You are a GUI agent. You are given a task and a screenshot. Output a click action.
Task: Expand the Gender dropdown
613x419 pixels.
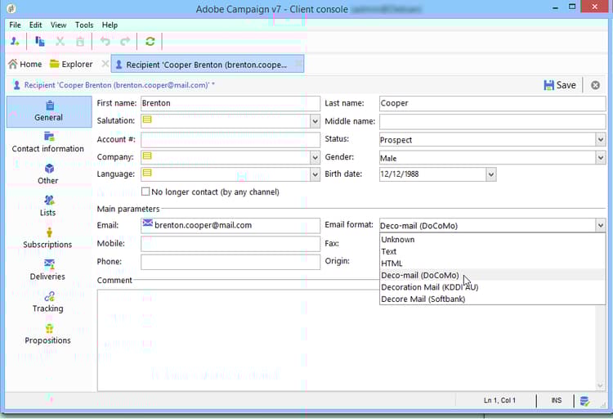[601, 158]
